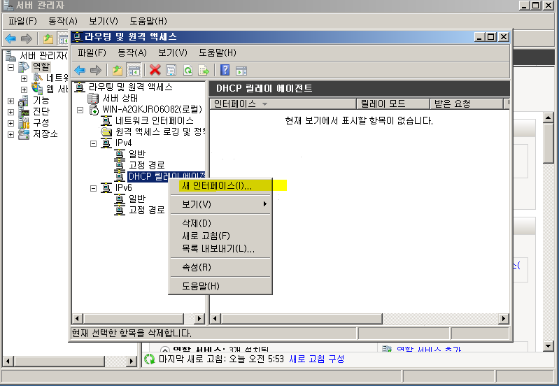Open 보기(V) menu in Server Manager menubar
559x386 pixels.
tap(104, 21)
